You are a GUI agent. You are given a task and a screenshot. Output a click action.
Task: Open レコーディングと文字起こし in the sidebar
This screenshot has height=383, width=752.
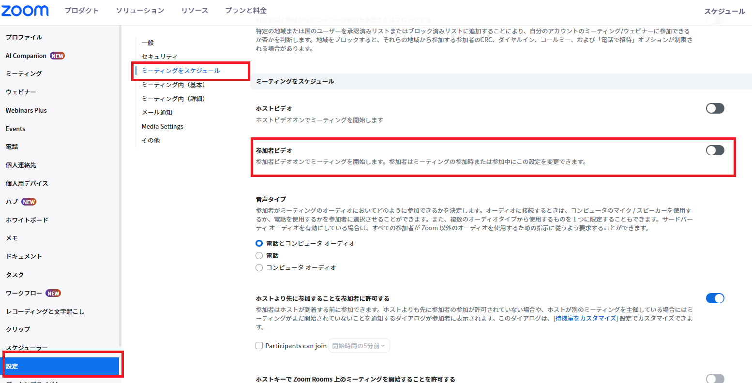[45, 311]
